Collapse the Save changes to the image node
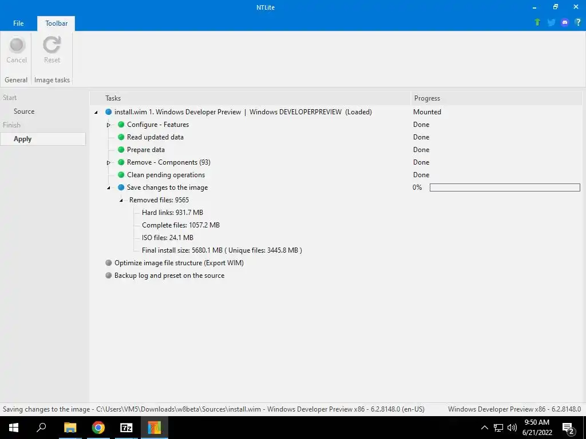 (x=108, y=187)
